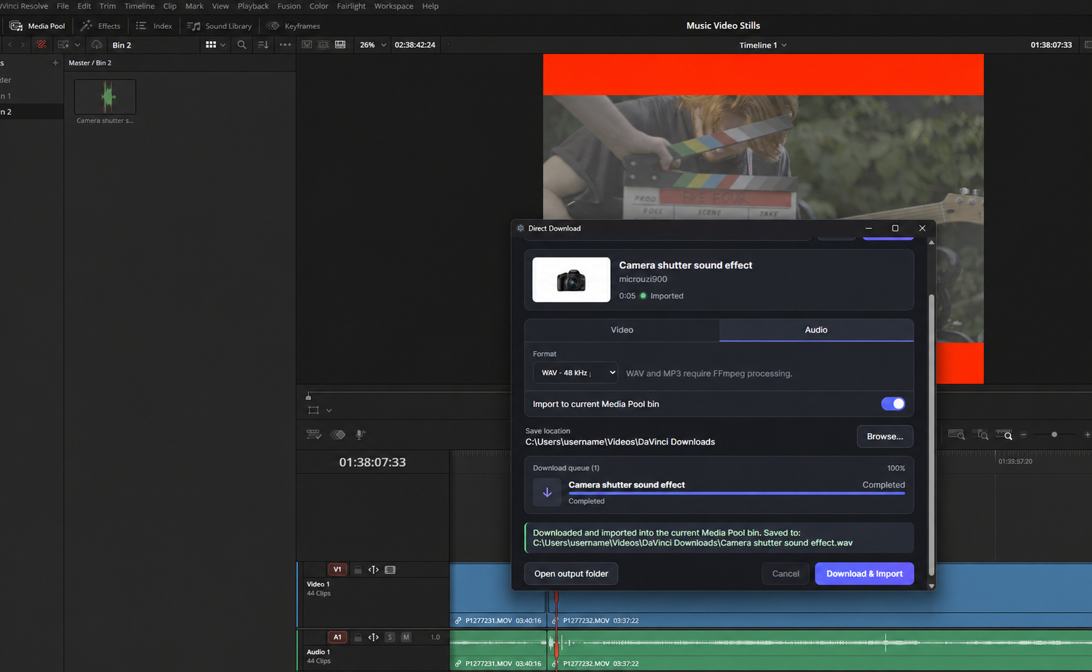Click the media pool search icon
Image resolution: width=1092 pixels, height=672 pixels.
tap(242, 45)
